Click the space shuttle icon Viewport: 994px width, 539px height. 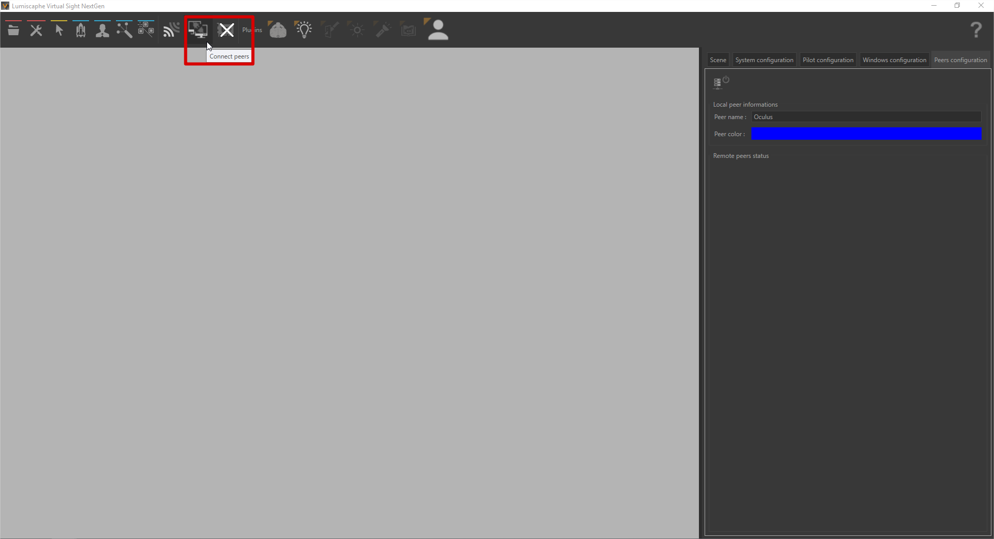pyautogui.click(x=81, y=31)
